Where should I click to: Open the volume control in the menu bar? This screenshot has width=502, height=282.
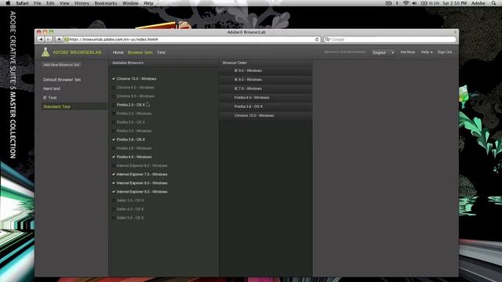pos(414,3)
